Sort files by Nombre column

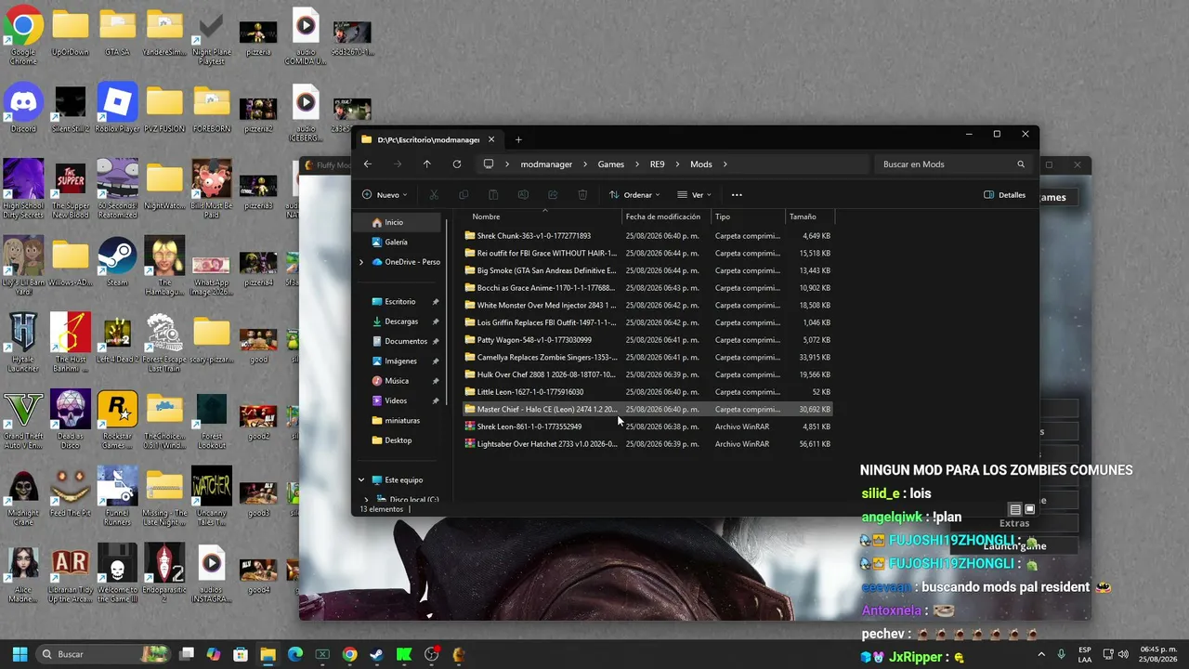(486, 216)
